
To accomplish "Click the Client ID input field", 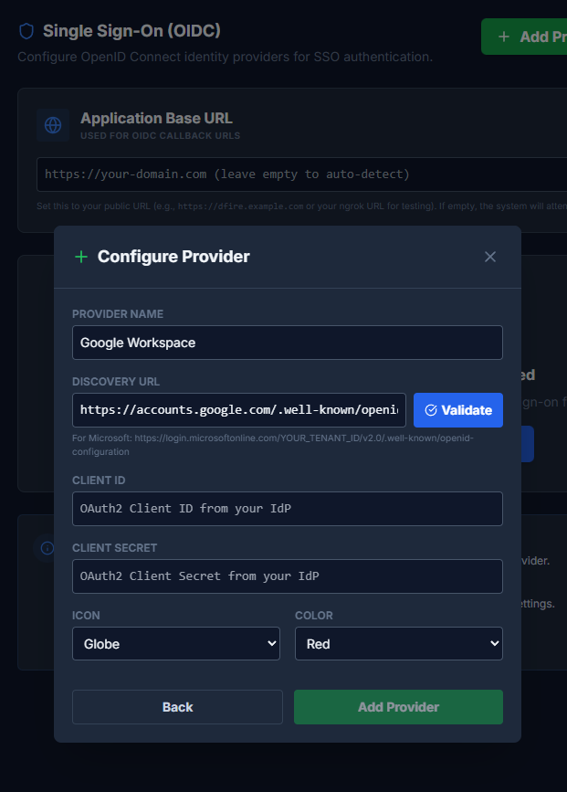I will 287,508.
